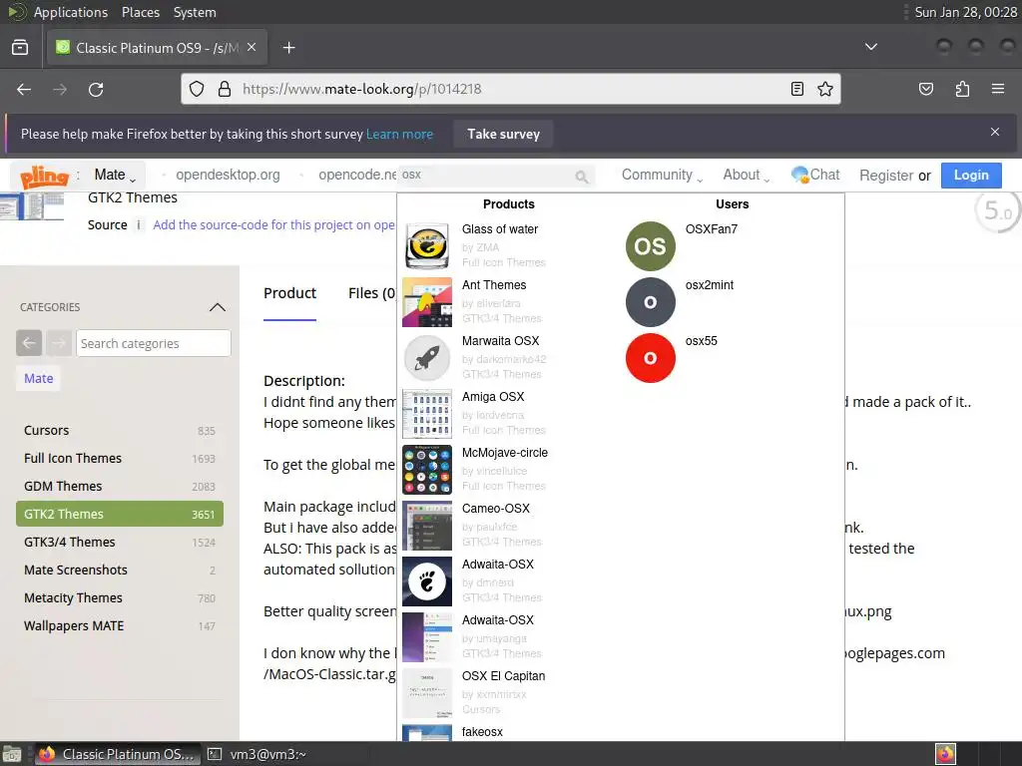Open the Full Icon Themes category
1022x766 pixels.
click(x=120, y=459)
